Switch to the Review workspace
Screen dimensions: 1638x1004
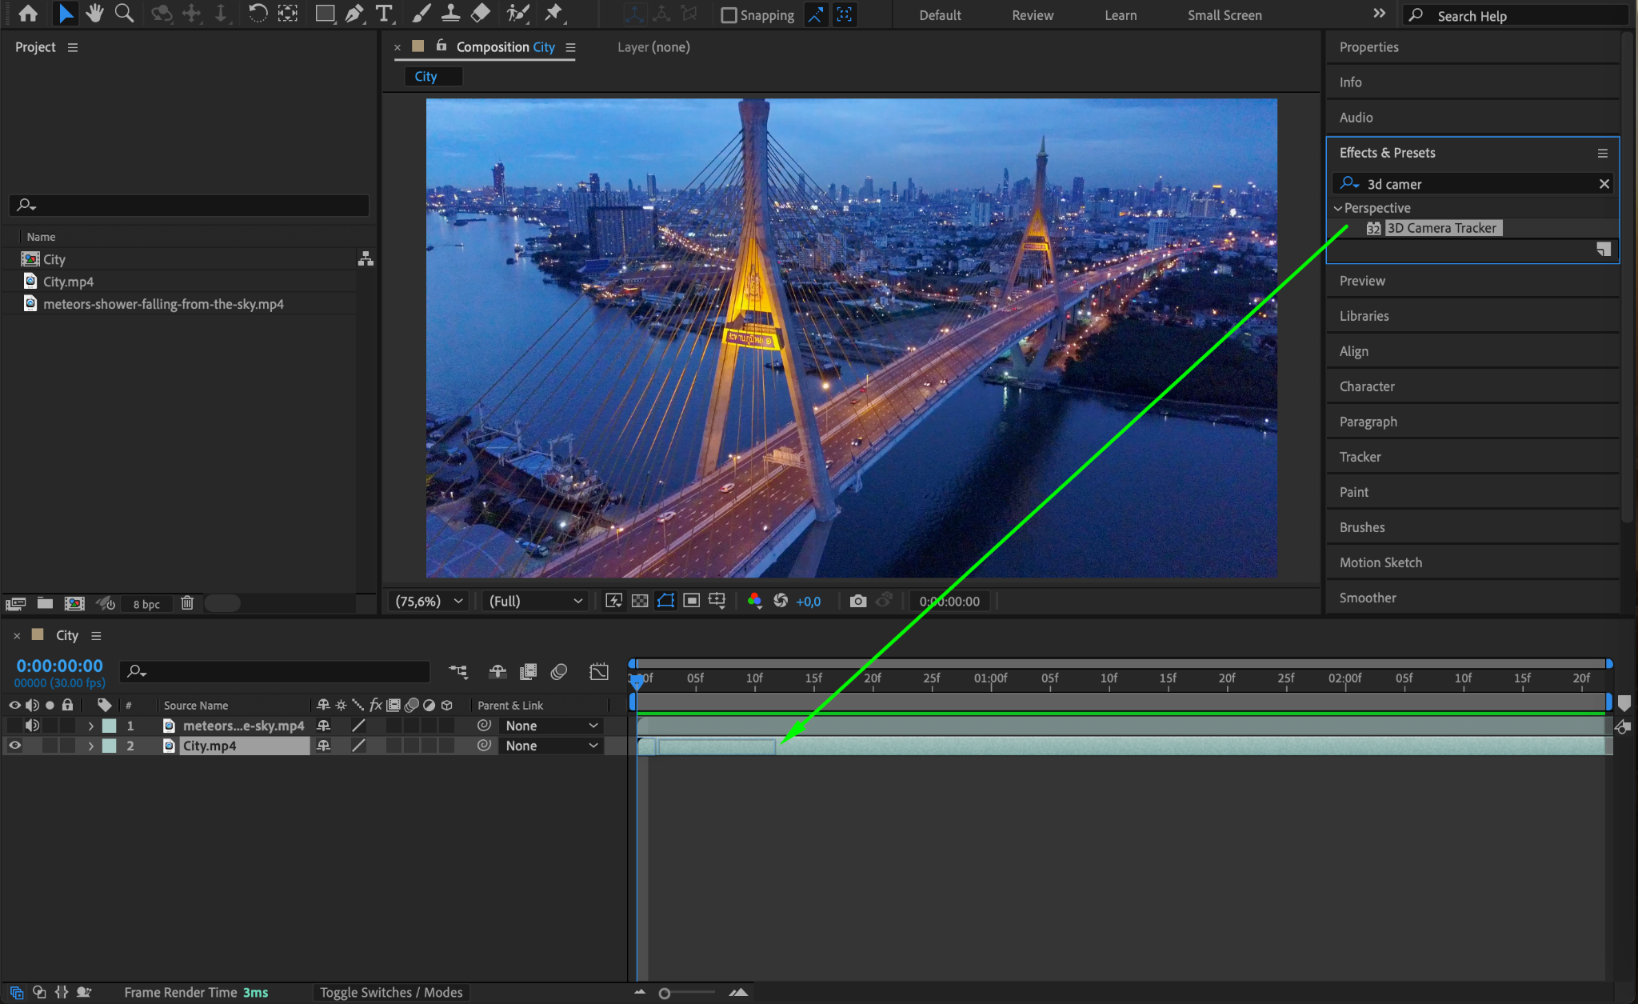point(1032,15)
